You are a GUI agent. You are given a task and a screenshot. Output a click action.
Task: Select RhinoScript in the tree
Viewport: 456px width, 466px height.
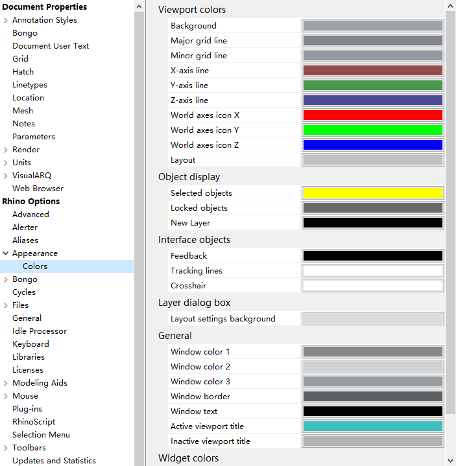[34, 422]
